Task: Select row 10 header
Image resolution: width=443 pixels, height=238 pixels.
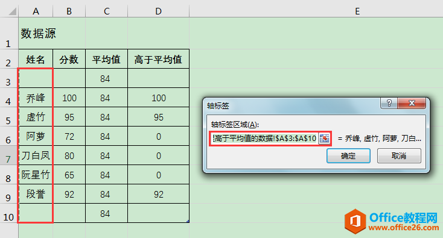Action: pos(9,213)
